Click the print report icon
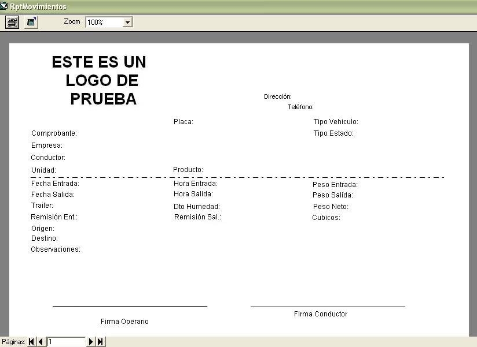 point(12,22)
